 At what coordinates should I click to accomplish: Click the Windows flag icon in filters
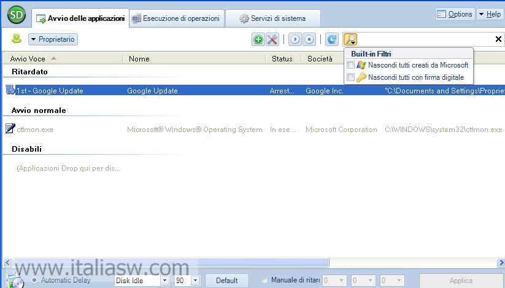click(361, 65)
